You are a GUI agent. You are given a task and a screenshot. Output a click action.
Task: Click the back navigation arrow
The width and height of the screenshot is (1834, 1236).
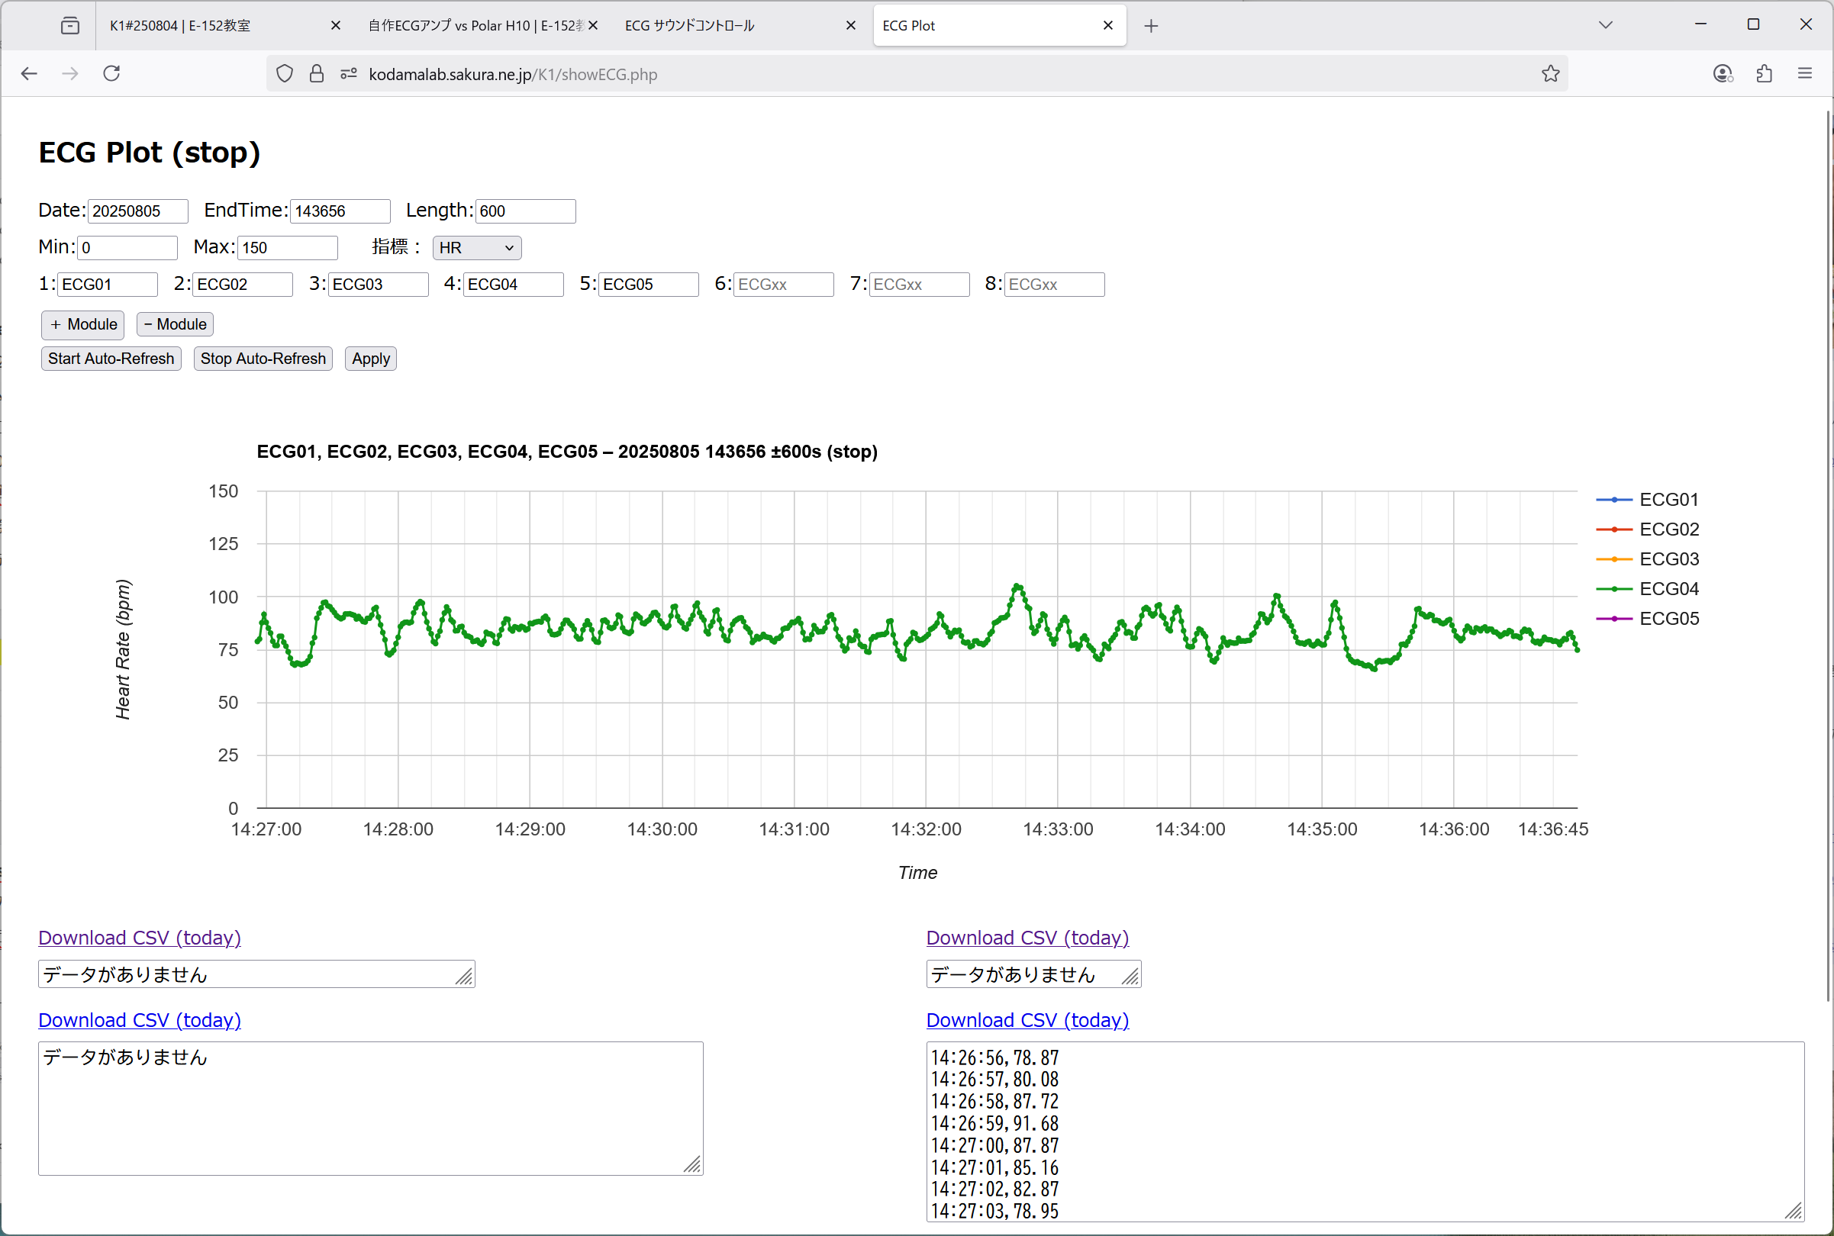[x=29, y=73]
